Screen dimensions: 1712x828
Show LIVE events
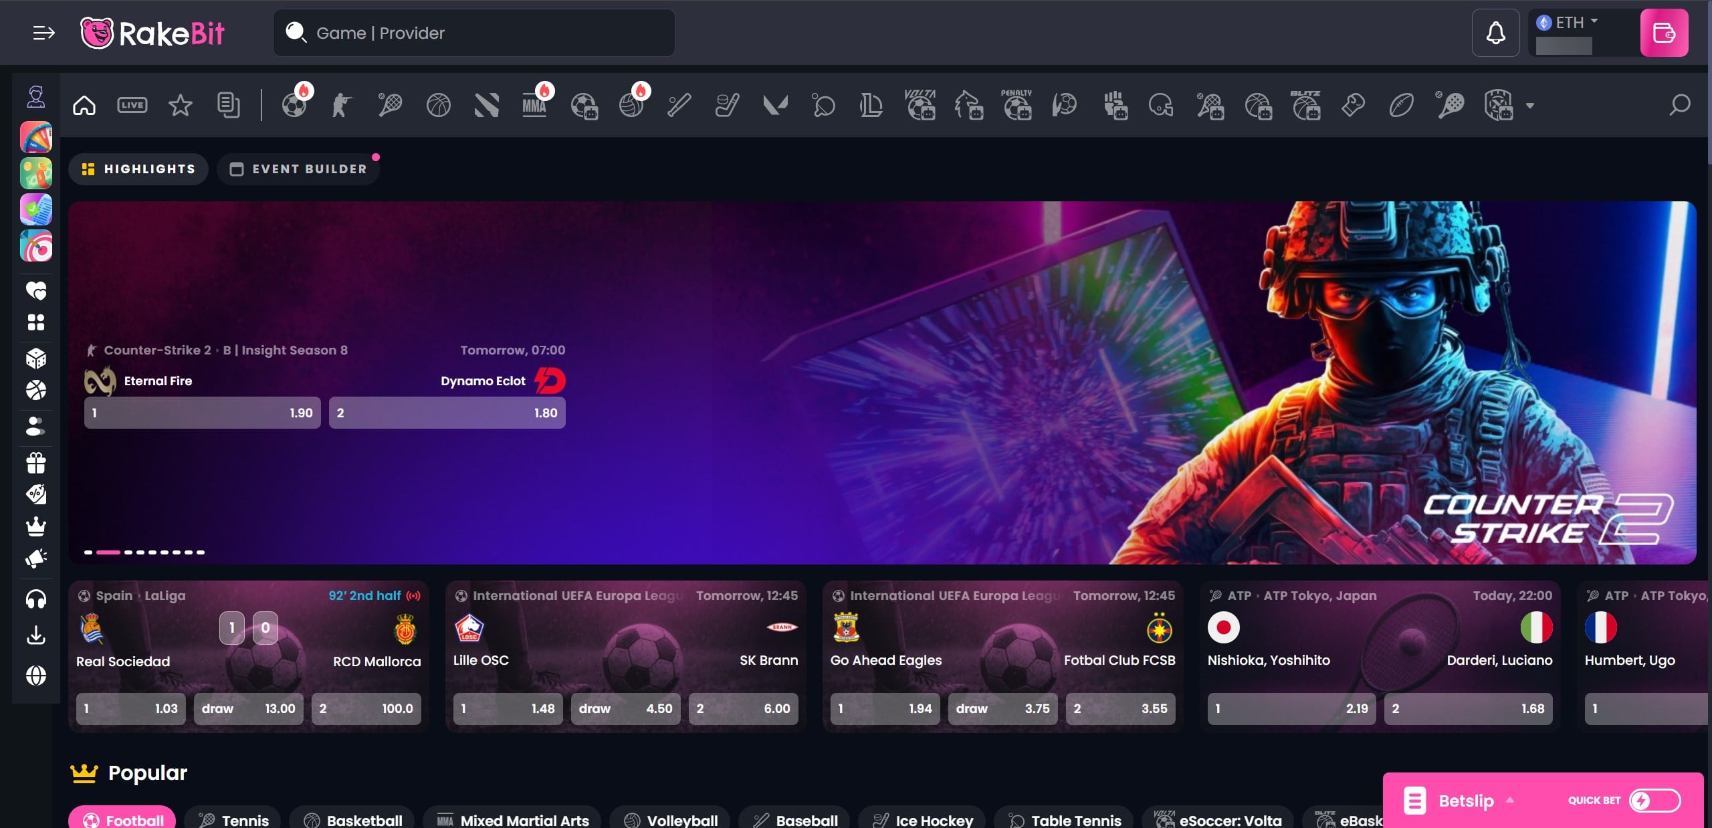[132, 105]
